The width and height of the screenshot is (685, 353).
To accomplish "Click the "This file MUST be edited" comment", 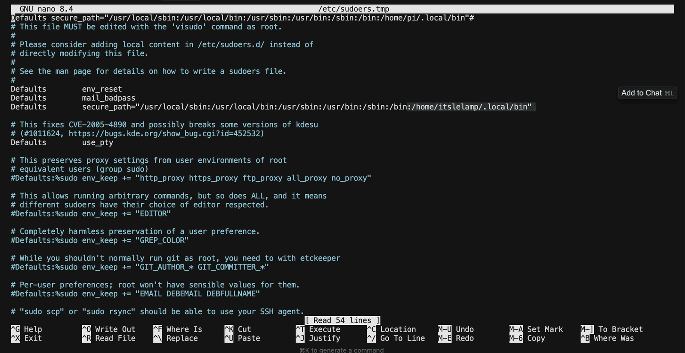I will click(x=146, y=27).
